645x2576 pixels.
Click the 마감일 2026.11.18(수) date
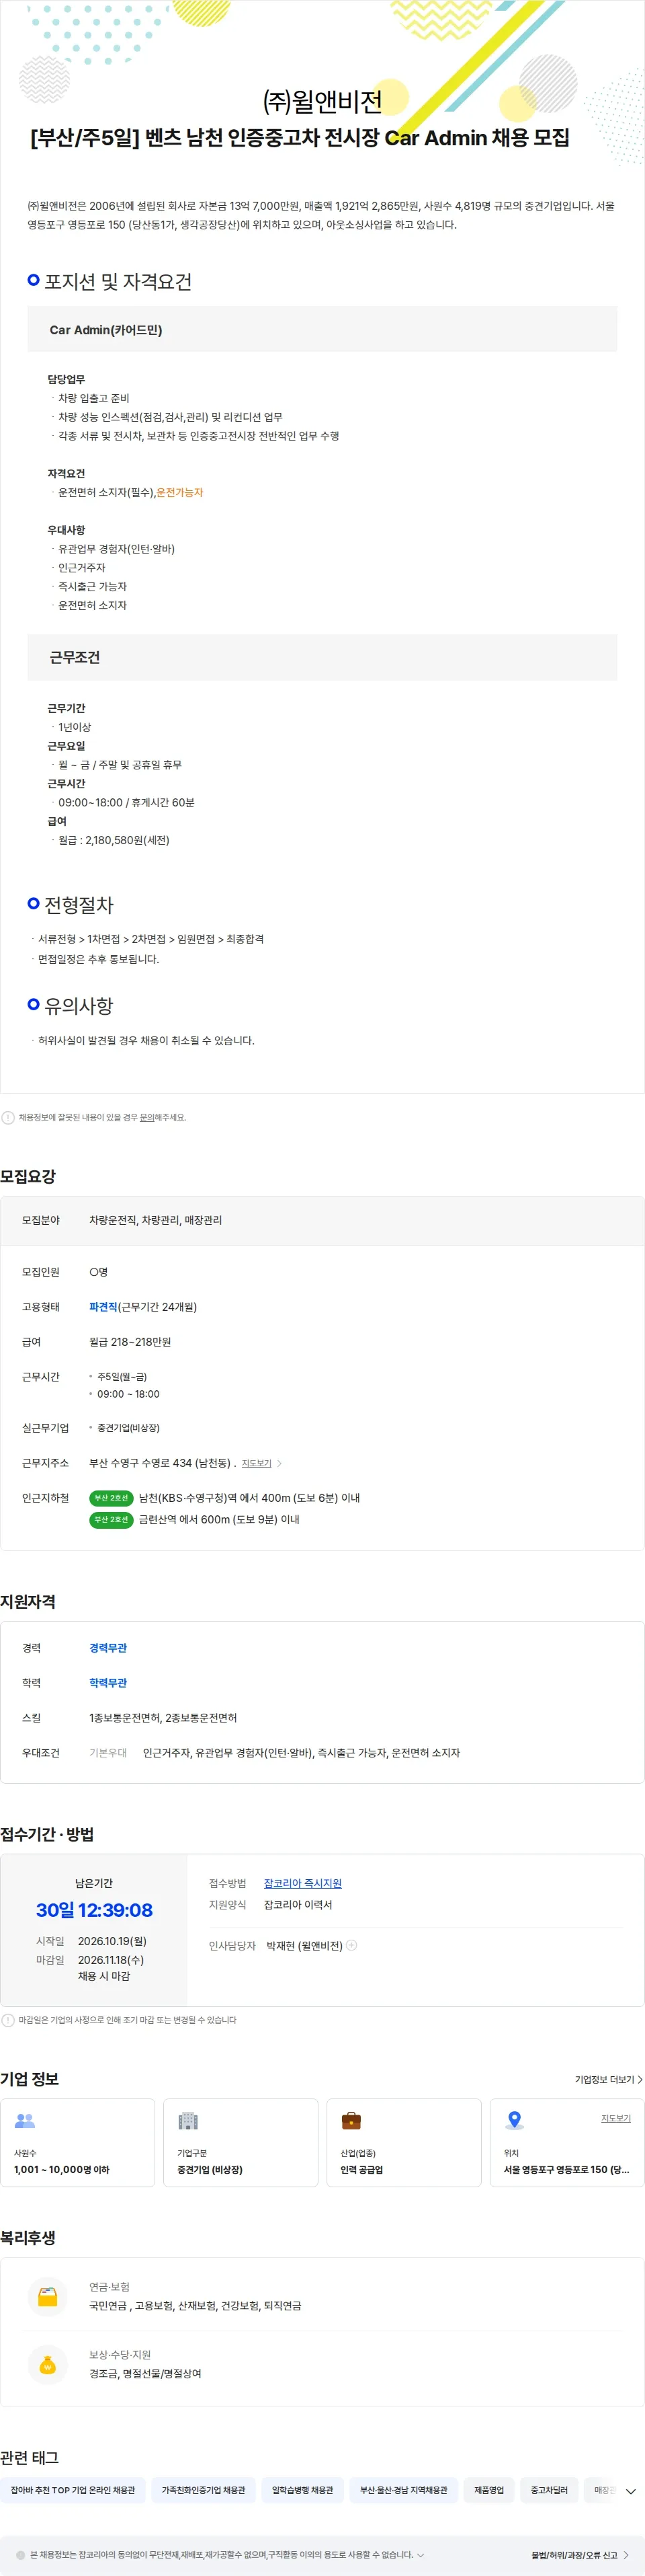tap(111, 1960)
